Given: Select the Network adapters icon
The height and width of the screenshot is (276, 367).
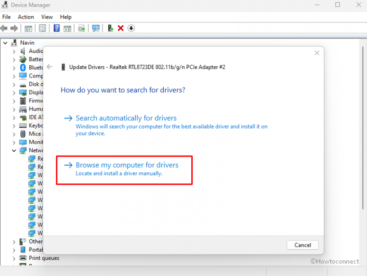Looking at the screenshot, I should [x=23, y=150].
